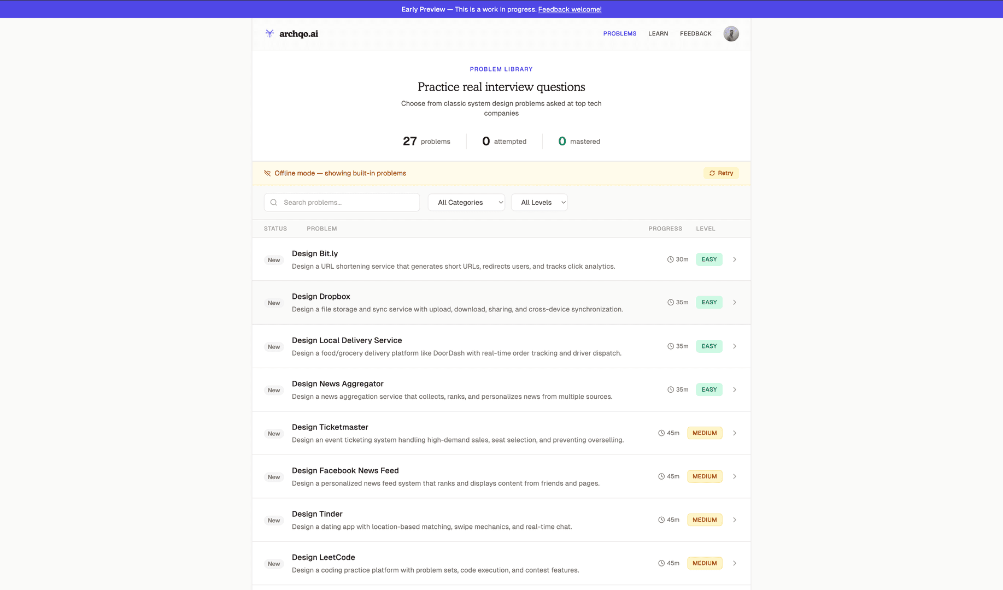Open News Aggregator via its chevron arrow
Image resolution: width=1003 pixels, height=590 pixels.
click(x=735, y=390)
